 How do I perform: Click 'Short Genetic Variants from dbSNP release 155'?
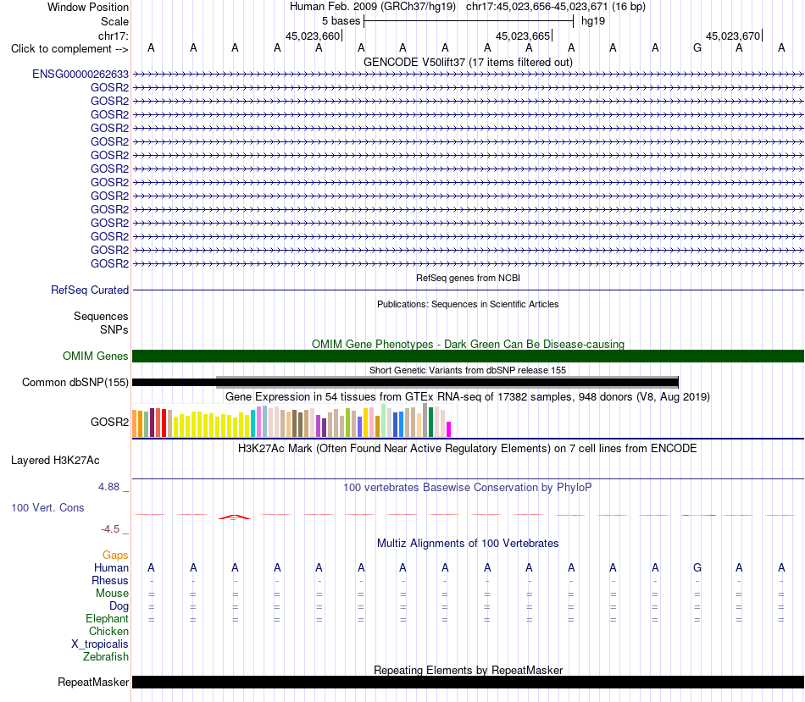pyautogui.click(x=468, y=370)
